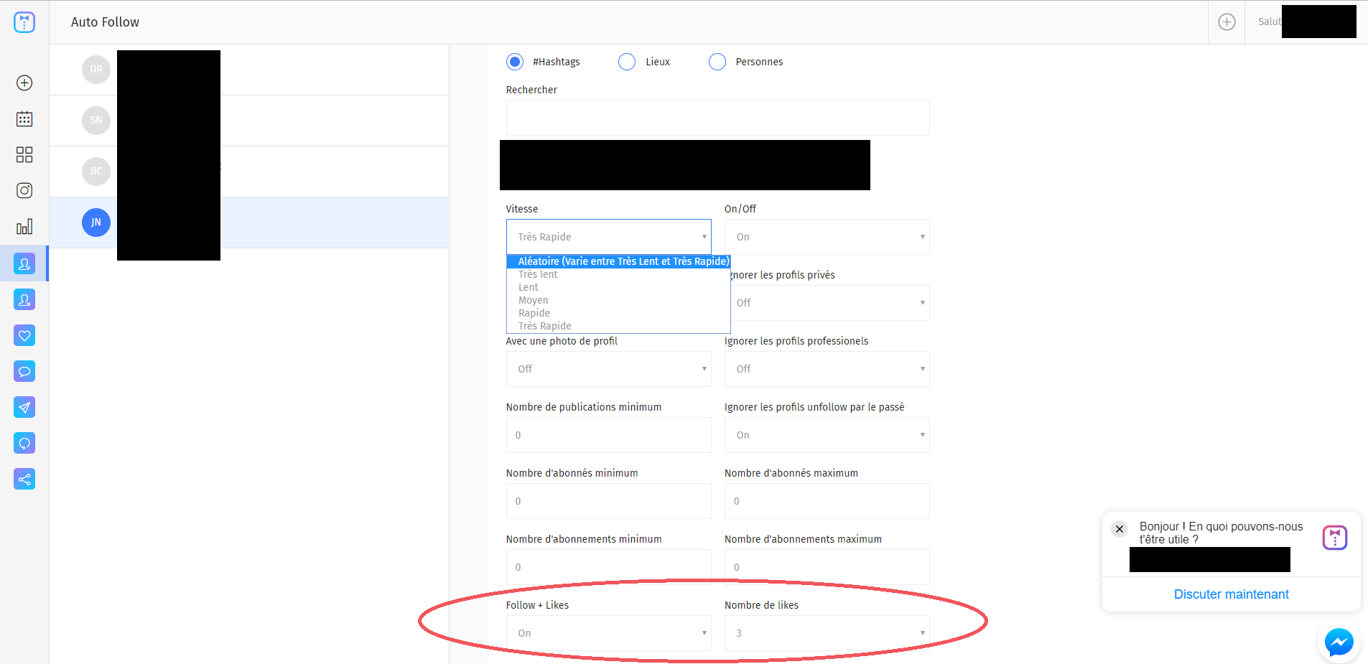Image resolution: width=1368 pixels, height=664 pixels.
Task: Open the Messenger chat bubble icon
Action: 1339,642
